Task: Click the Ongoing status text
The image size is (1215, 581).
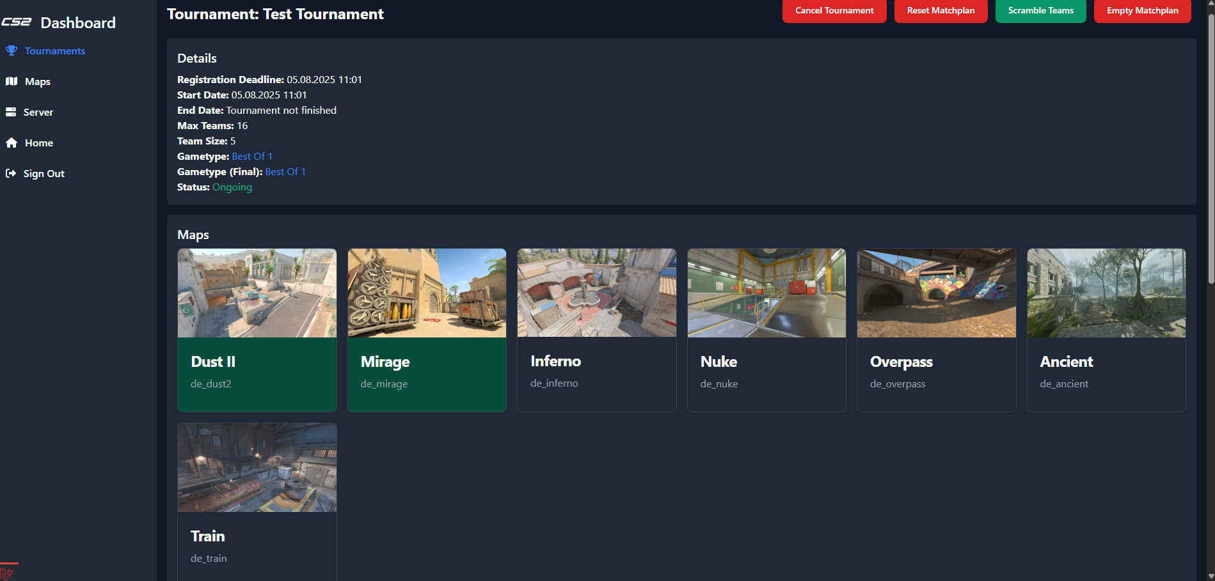Action: point(232,187)
